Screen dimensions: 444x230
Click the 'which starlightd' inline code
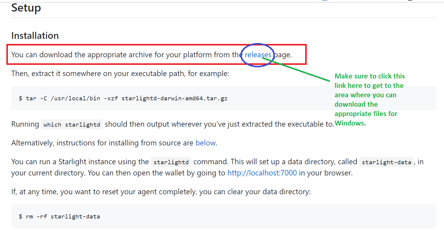pyautogui.click(x=72, y=125)
